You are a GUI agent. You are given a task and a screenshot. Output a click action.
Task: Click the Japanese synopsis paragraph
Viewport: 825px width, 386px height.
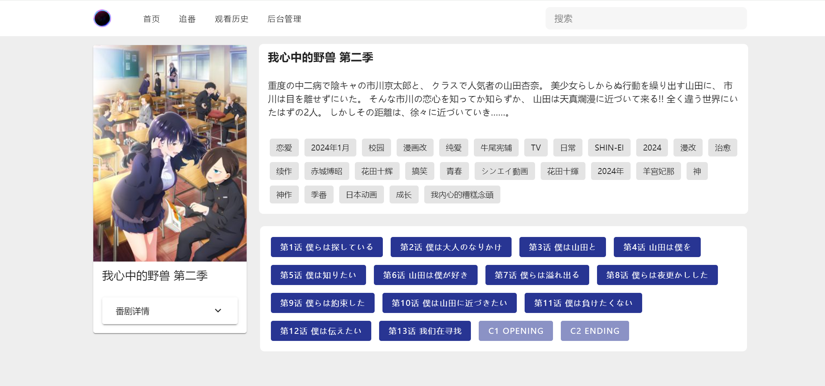503,99
